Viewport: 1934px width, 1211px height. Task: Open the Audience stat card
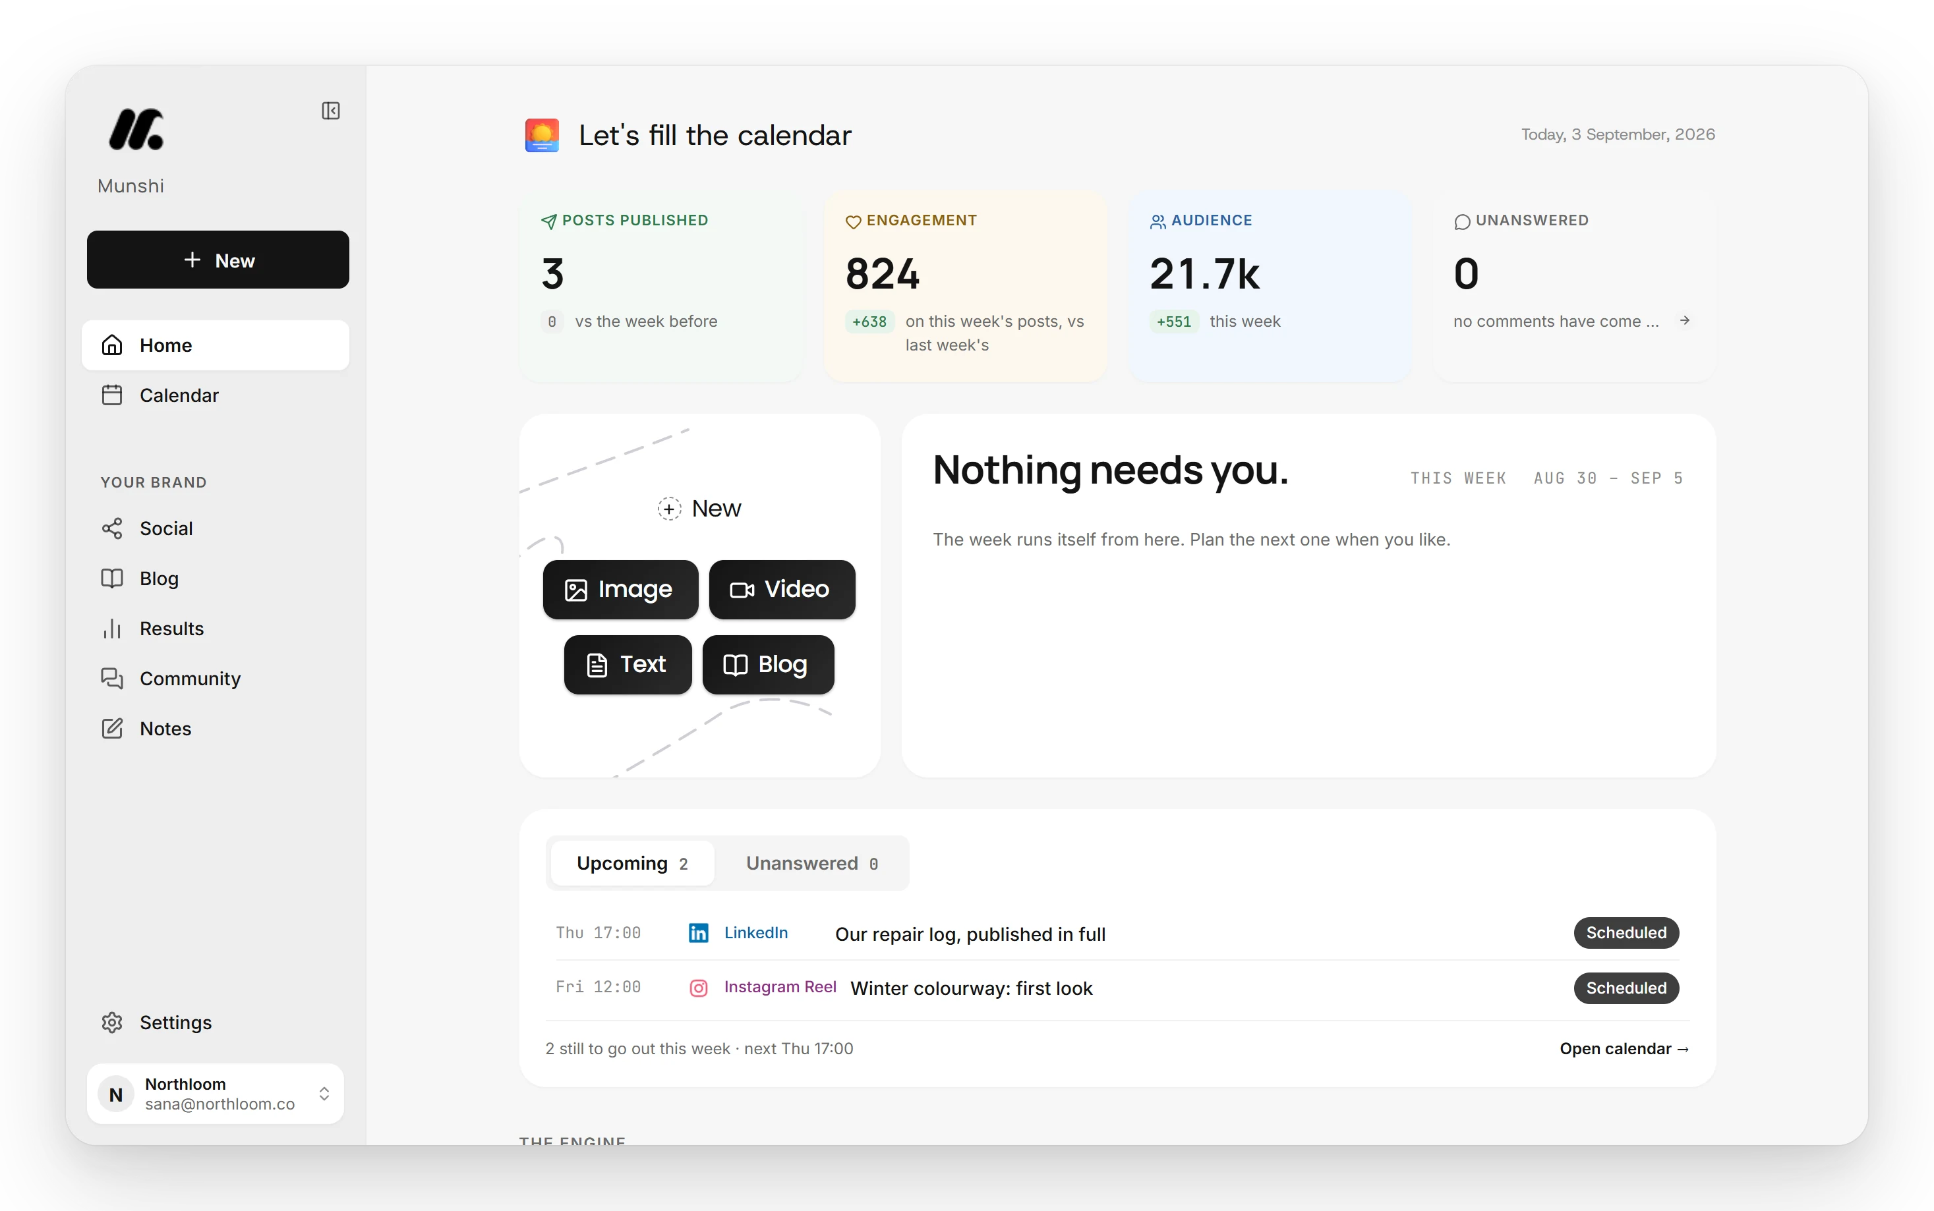point(1270,286)
